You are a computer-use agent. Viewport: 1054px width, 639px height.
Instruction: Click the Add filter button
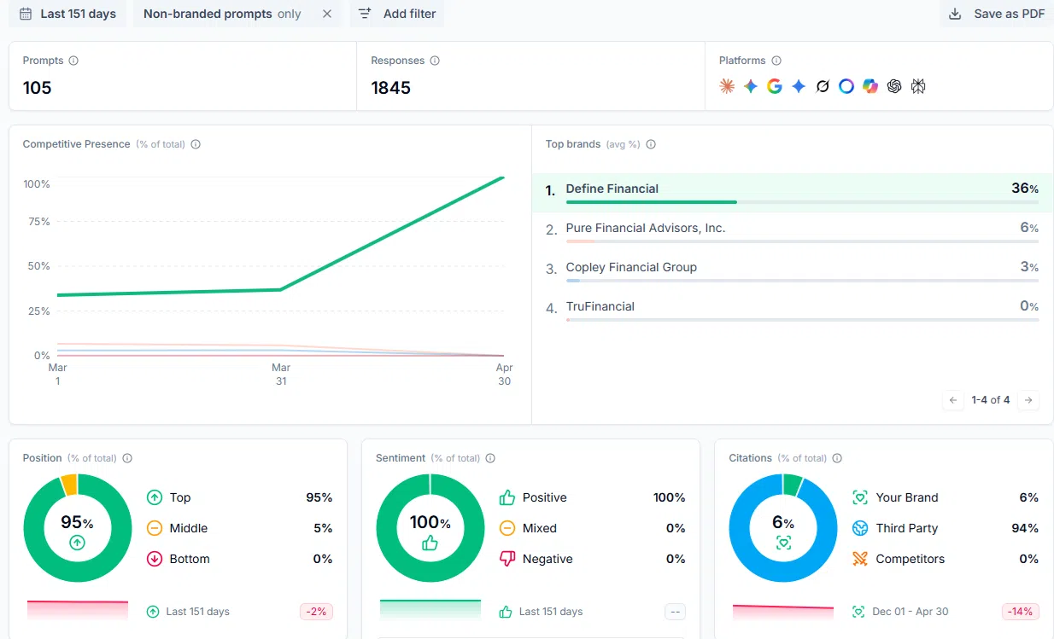(397, 14)
